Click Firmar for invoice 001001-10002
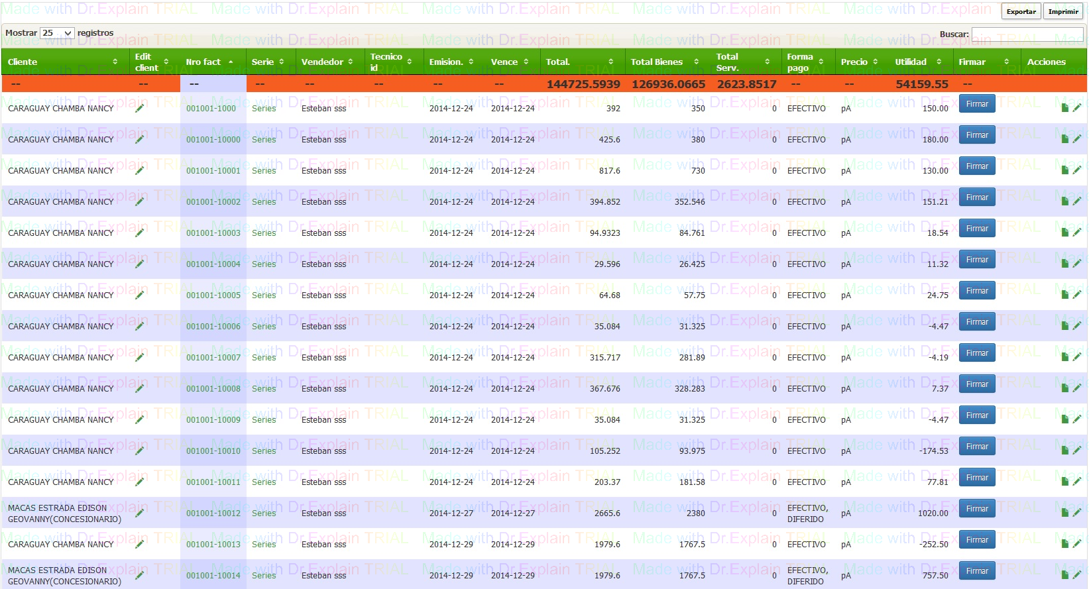 976,197
